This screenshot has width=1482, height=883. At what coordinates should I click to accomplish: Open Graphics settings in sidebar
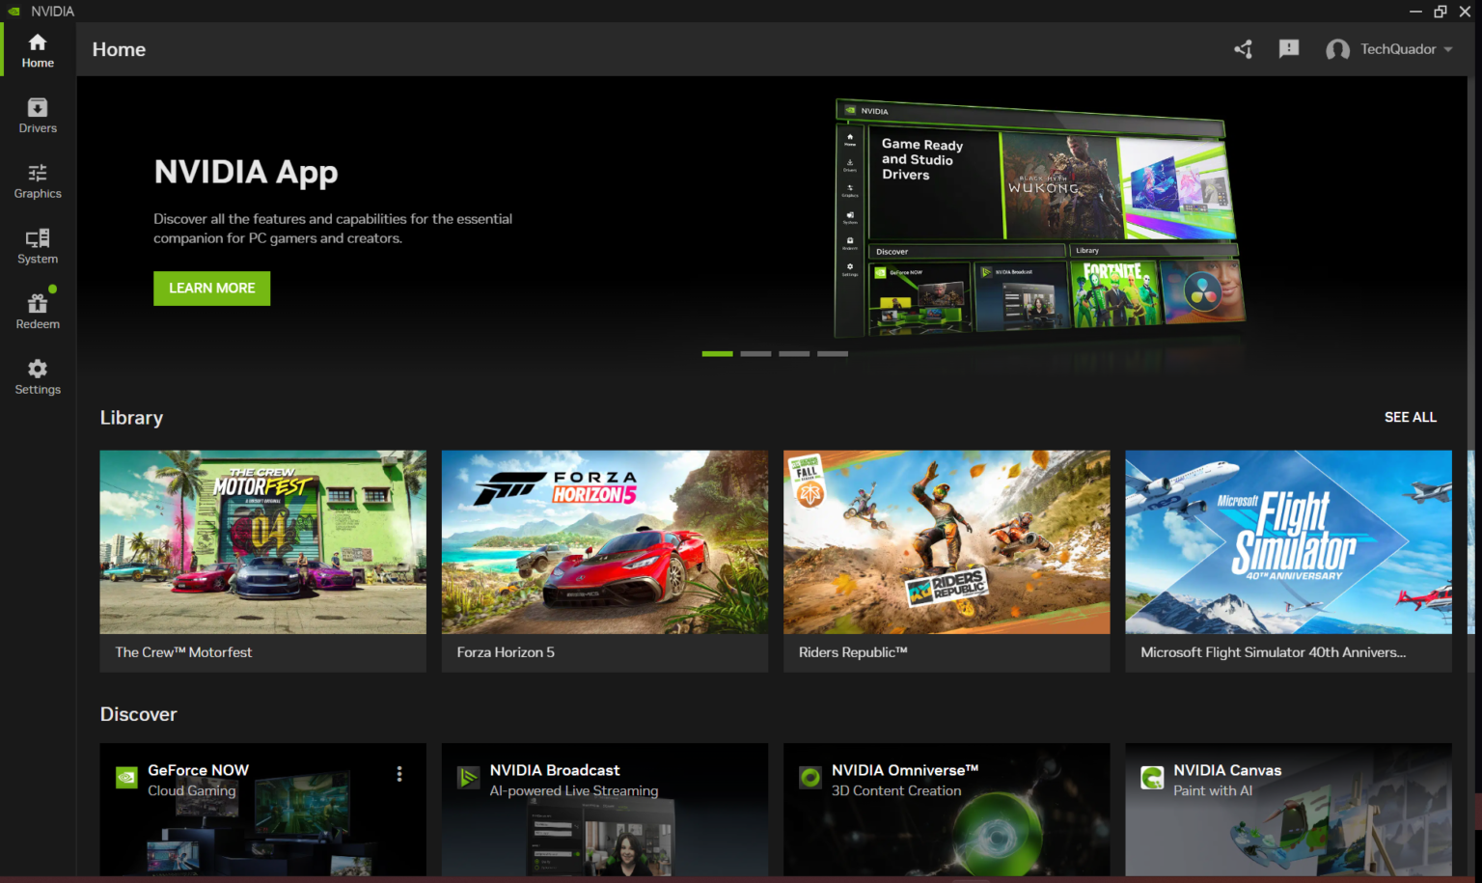(x=38, y=181)
